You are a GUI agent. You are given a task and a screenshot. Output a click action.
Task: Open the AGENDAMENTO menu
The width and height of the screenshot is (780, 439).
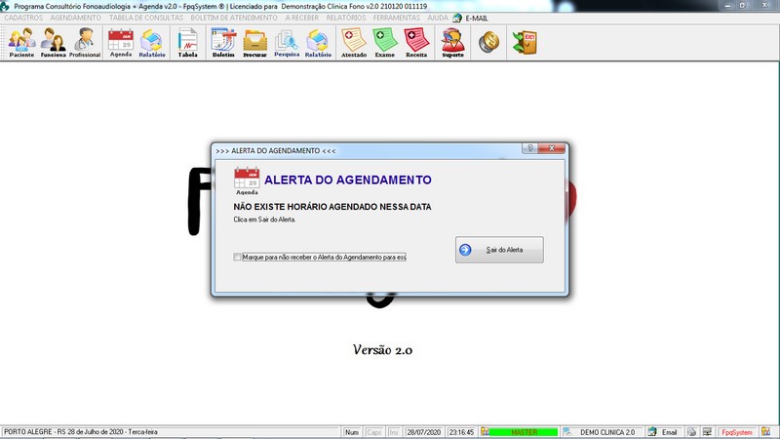click(76, 18)
